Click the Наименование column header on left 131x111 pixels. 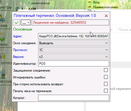[x=39, y=3]
